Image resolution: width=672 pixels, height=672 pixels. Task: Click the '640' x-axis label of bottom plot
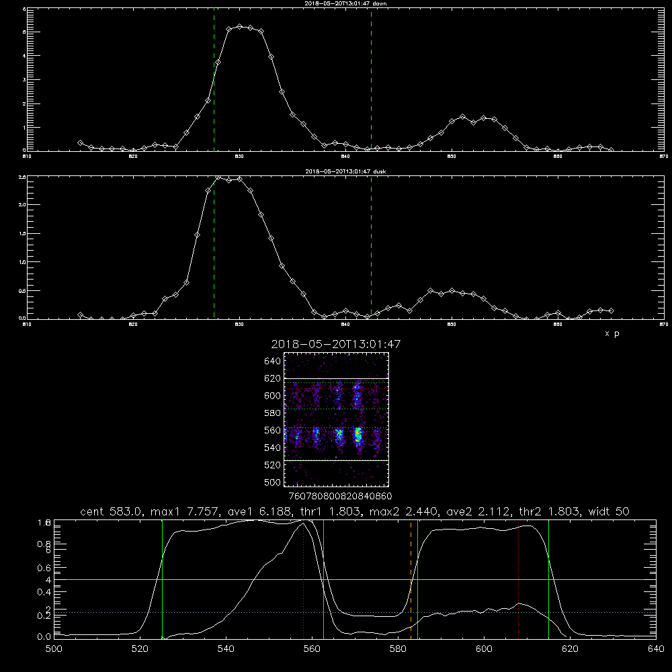(656, 649)
